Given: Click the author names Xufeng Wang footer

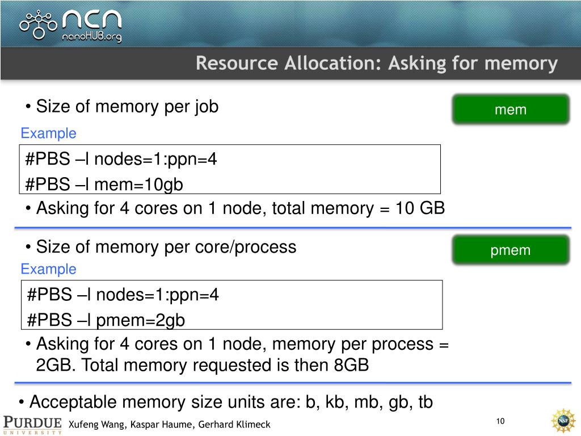Looking at the screenshot, I should [170, 424].
